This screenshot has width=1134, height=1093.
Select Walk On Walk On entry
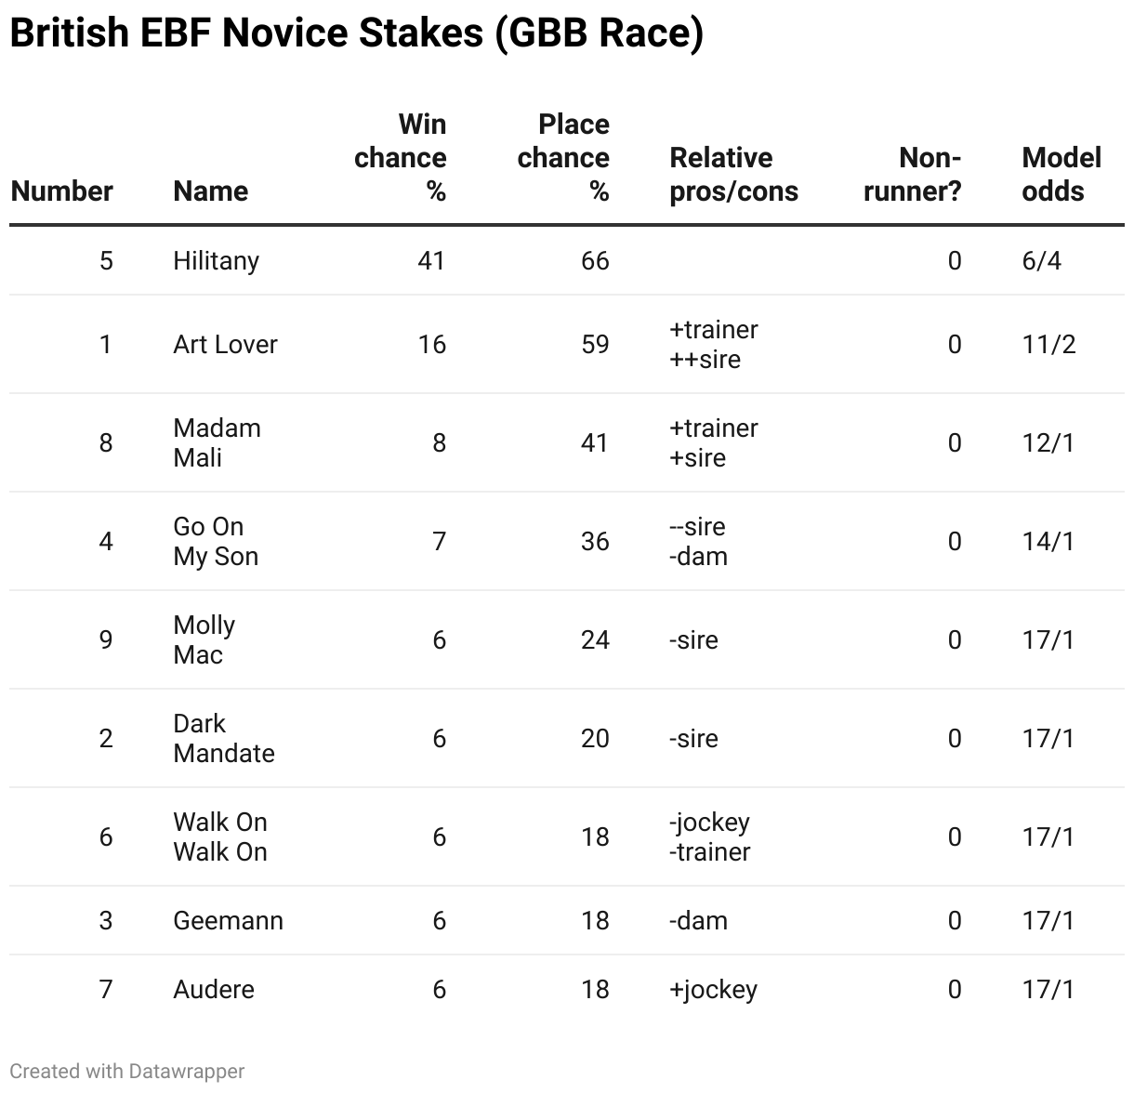point(220,836)
